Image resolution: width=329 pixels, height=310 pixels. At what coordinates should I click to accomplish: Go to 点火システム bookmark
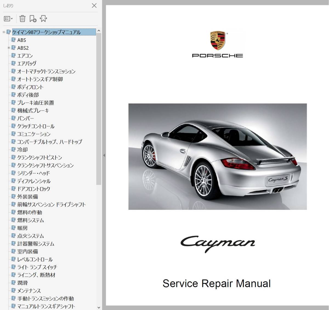pos(30,236)
